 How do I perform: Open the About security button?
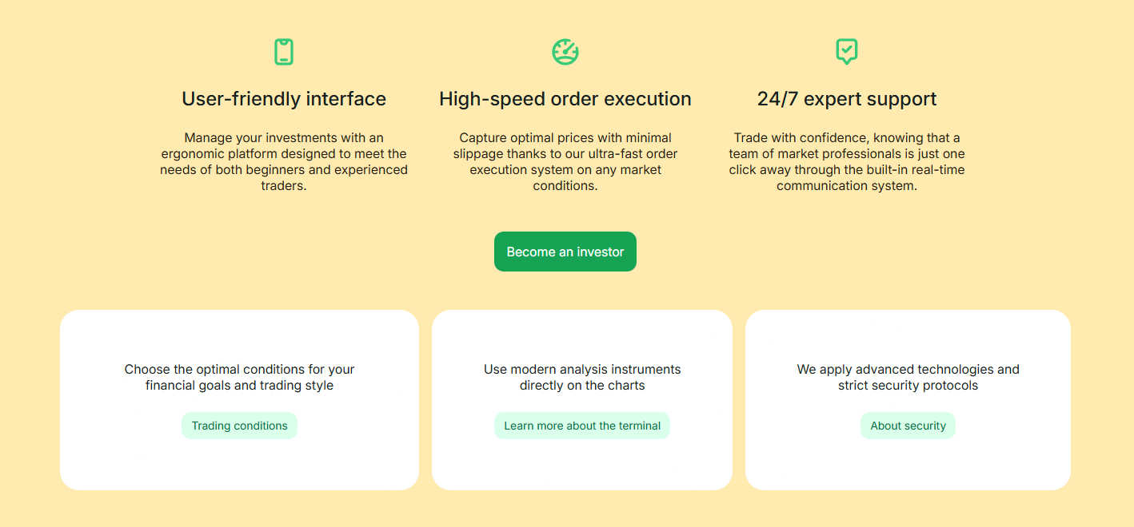(908, 426)
